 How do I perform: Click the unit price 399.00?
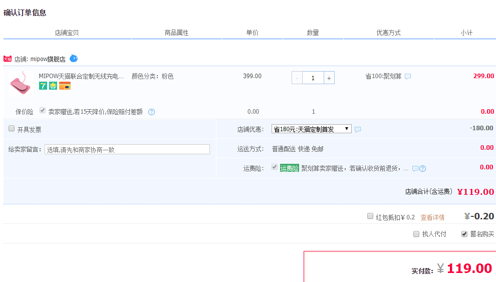pos(253,76)
